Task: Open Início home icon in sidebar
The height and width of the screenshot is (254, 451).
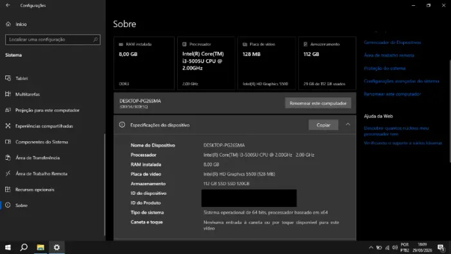Action: point(8,24)
